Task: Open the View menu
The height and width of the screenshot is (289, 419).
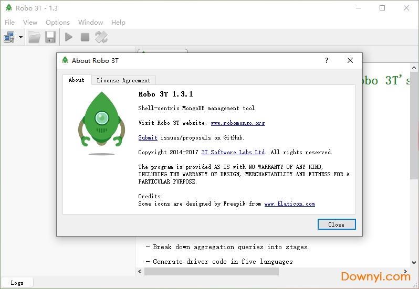Action: coord(30,23)
